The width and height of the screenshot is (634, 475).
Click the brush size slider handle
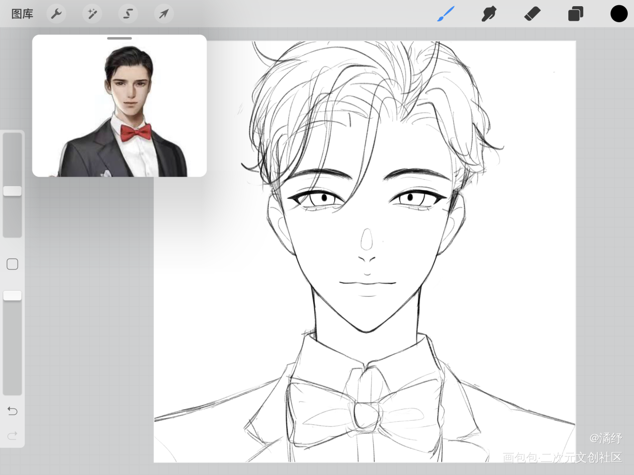coord(12,191)
